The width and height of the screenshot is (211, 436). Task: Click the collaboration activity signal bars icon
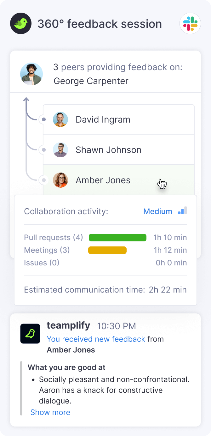[x=182, y=211]
